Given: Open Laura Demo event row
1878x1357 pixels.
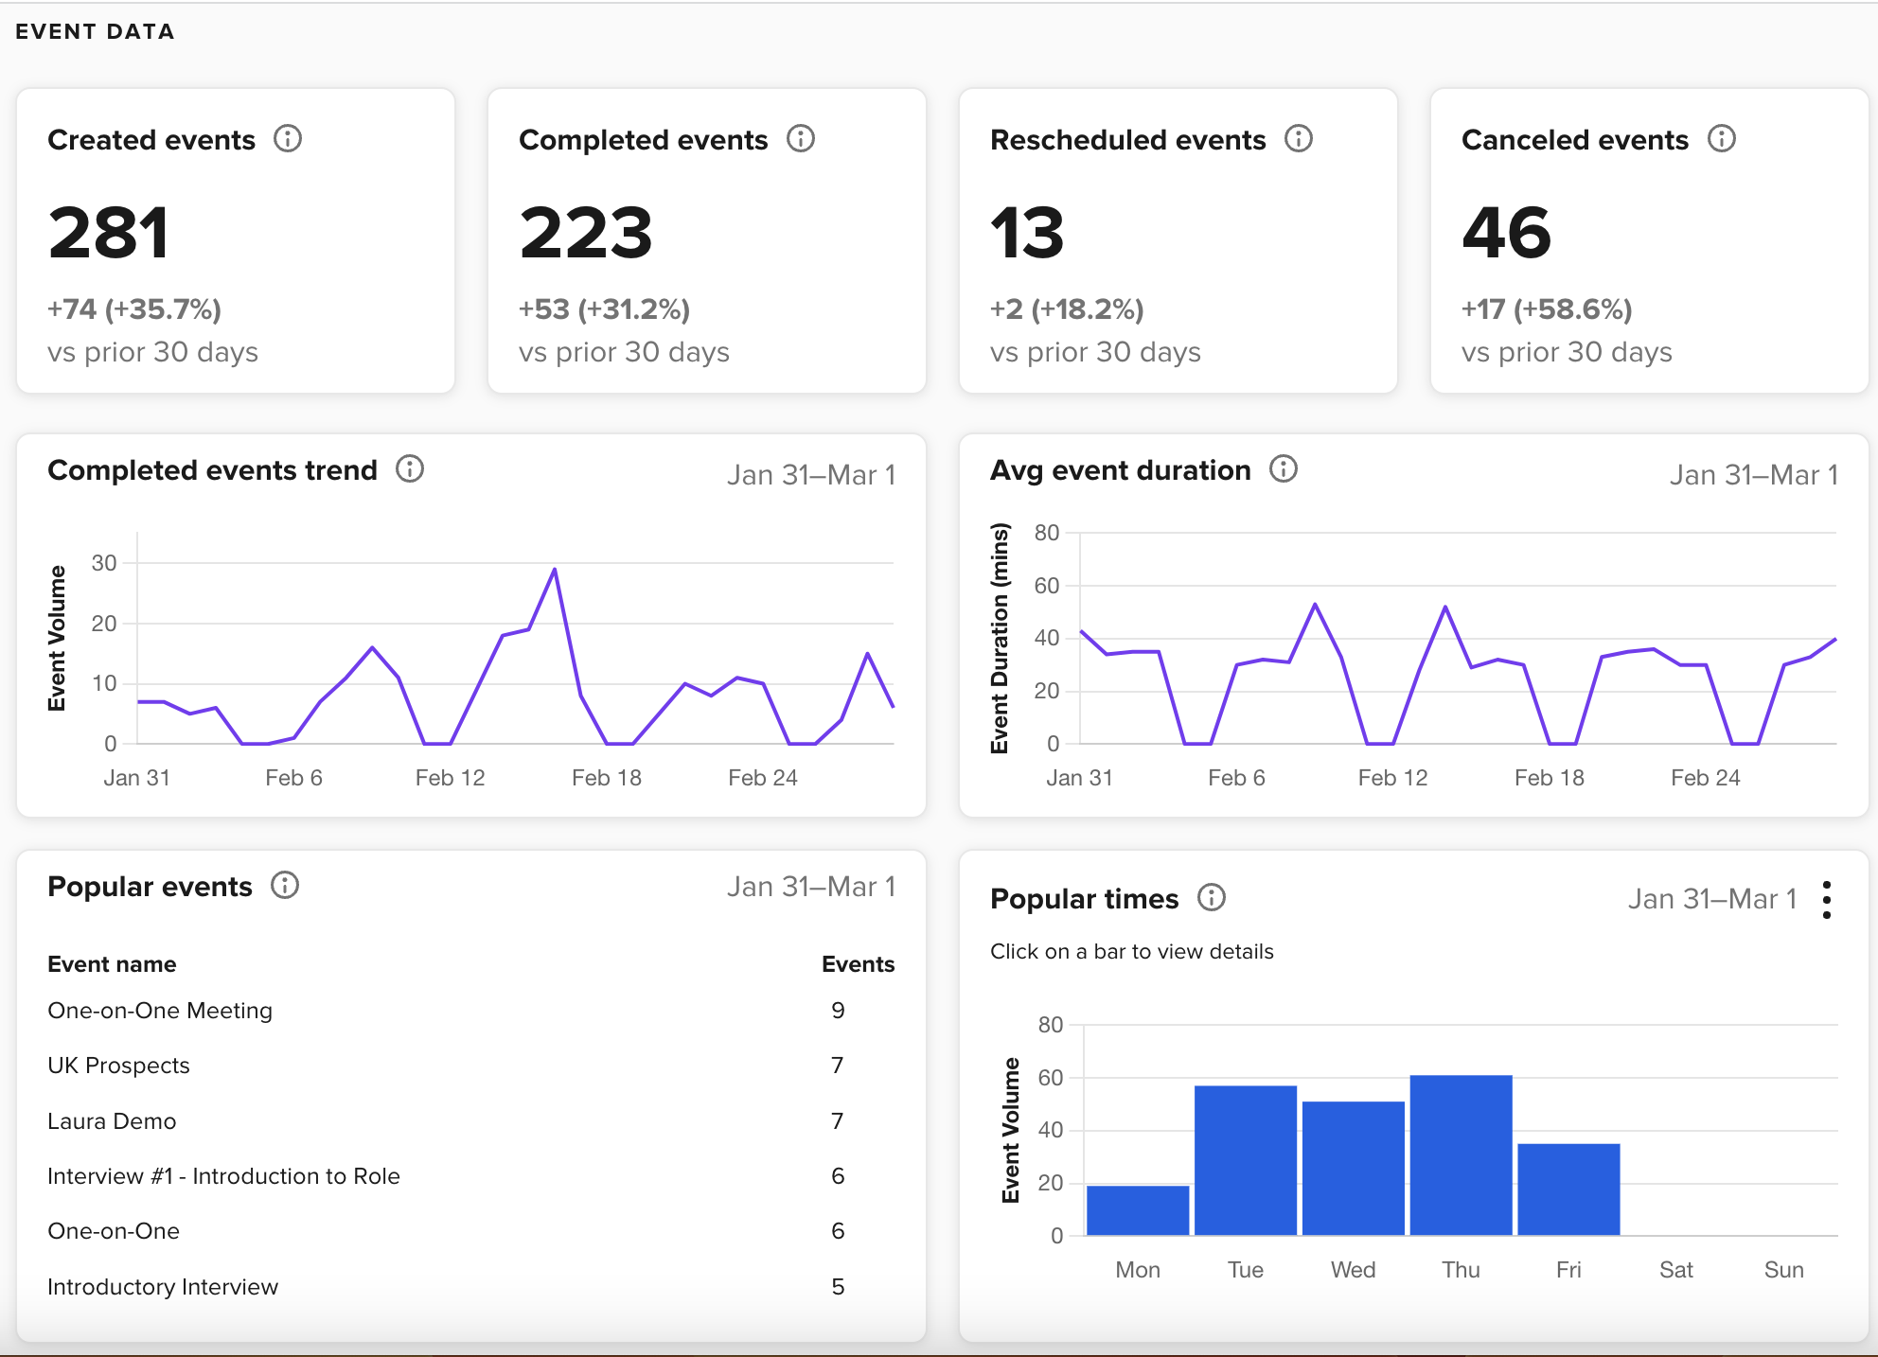Looking at the screenshot, I should 112,1121.
